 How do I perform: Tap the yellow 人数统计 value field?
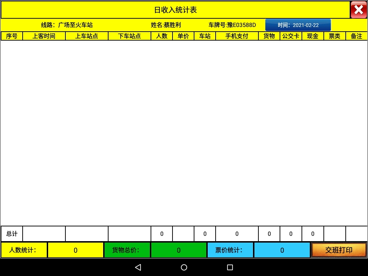(75, 250)
